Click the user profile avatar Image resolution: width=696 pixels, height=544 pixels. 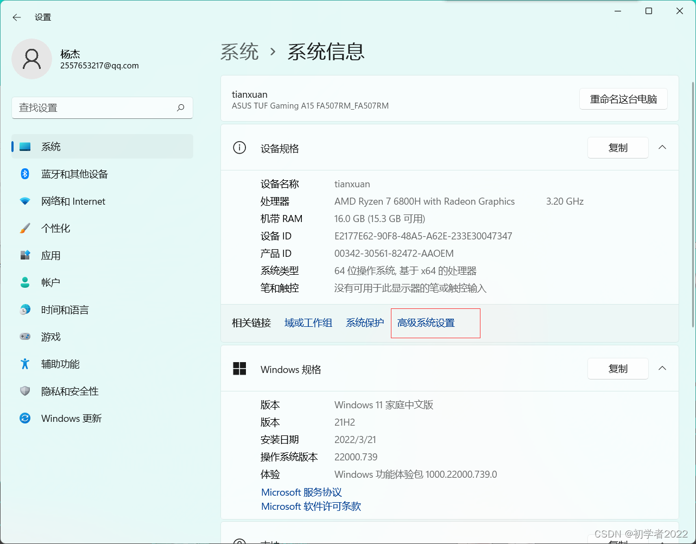click(x=32, y=59)
